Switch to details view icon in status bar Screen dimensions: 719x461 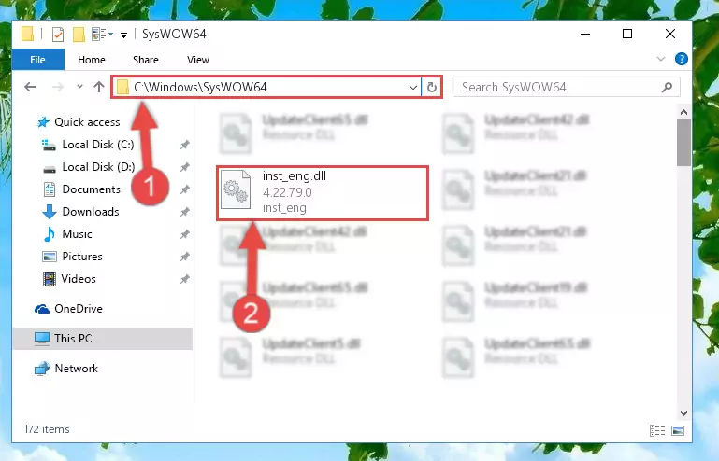(657, 430)
